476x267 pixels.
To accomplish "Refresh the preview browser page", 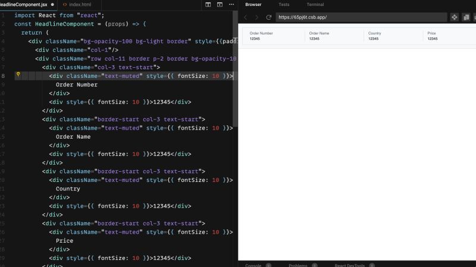I will click(269, 17).
